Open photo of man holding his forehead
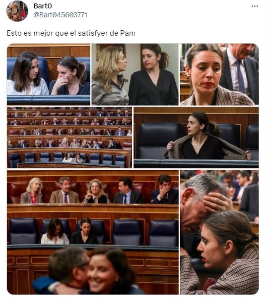Screen dimensions: 280x301 219,232
